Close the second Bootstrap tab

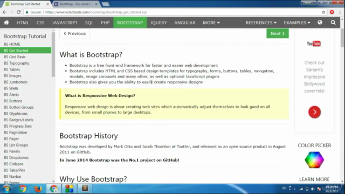tap(96, 4)
